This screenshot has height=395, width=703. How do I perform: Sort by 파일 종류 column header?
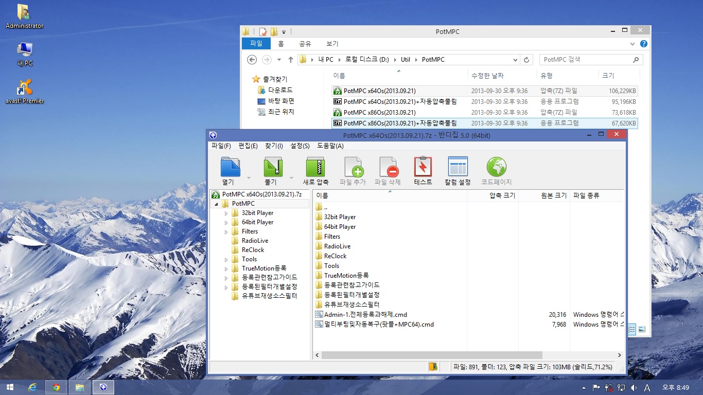[596, 195]
